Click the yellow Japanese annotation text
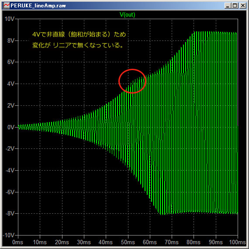The width and height of the screenshot is (249, 249). point(79,40)
